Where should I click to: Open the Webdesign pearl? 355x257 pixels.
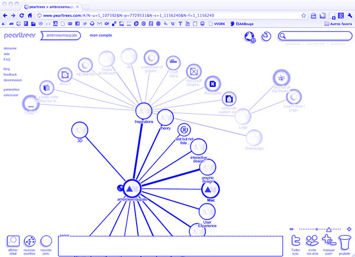pos(254,138)
